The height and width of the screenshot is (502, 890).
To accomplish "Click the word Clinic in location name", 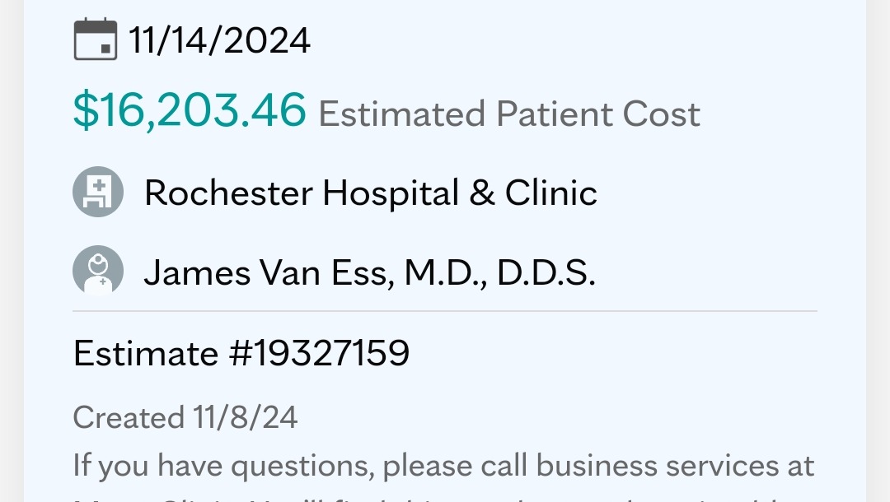I will [550, 193].
